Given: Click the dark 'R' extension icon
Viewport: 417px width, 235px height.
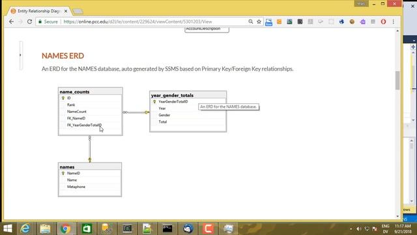Looking at the screenshot, I should click(300, 22).
